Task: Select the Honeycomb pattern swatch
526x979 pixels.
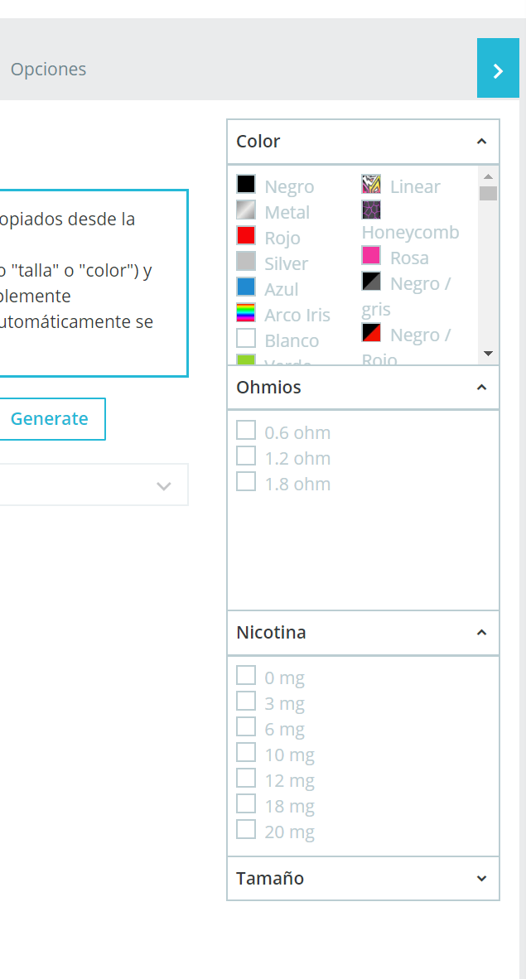Action: click(x=371, y=210)
